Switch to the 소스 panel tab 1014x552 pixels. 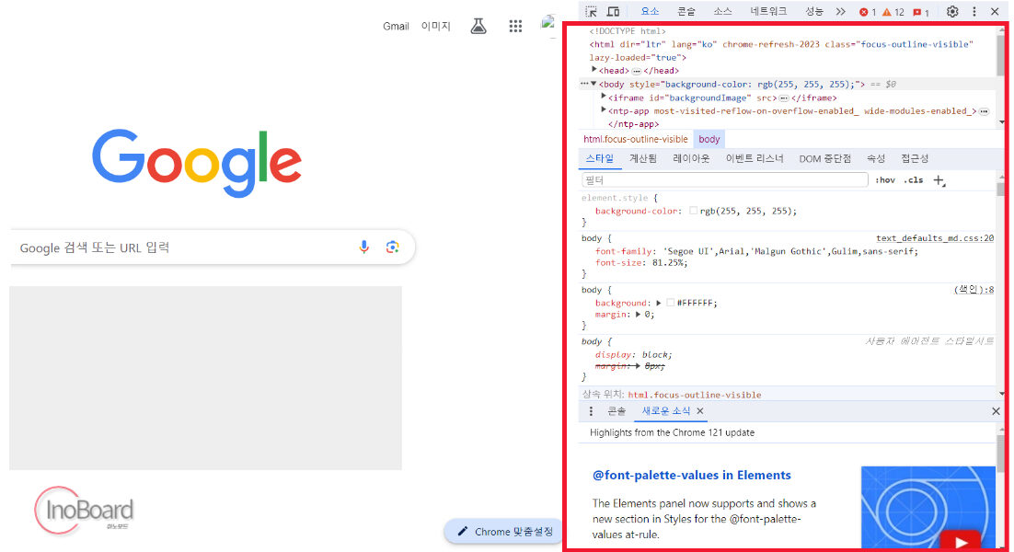click(722, 12)
